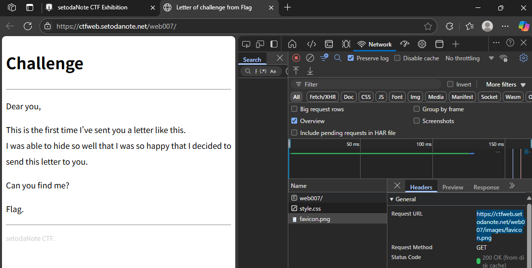The width and height of the screenshot is (532, 268).
Task: Import HAR file with up arrow
Action: 296,71
